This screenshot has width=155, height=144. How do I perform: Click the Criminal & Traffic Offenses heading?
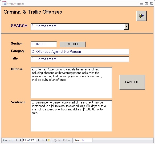(33, 12)
